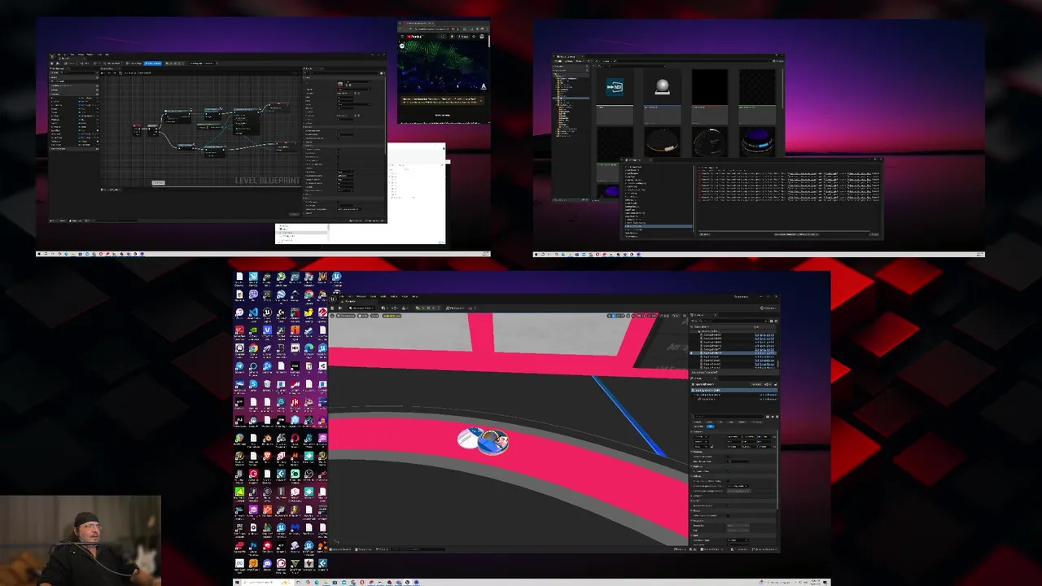
Task: Open the Skype desktop icon
Action: pos(253,384)
